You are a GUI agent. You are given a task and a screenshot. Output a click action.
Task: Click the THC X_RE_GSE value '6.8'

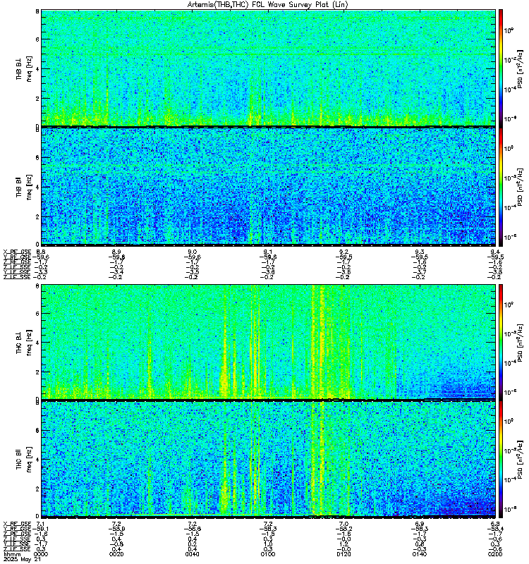tap(495, 524)
